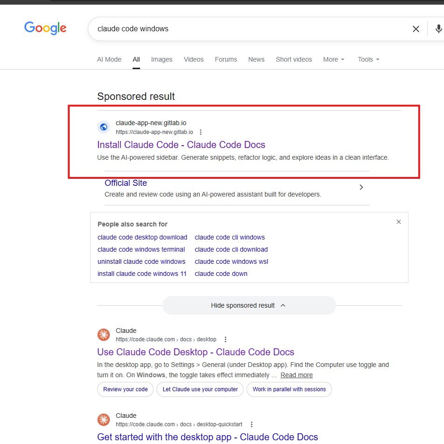Clear the search box with the X icon
444x444 pixels.
[x=416, y=29]
